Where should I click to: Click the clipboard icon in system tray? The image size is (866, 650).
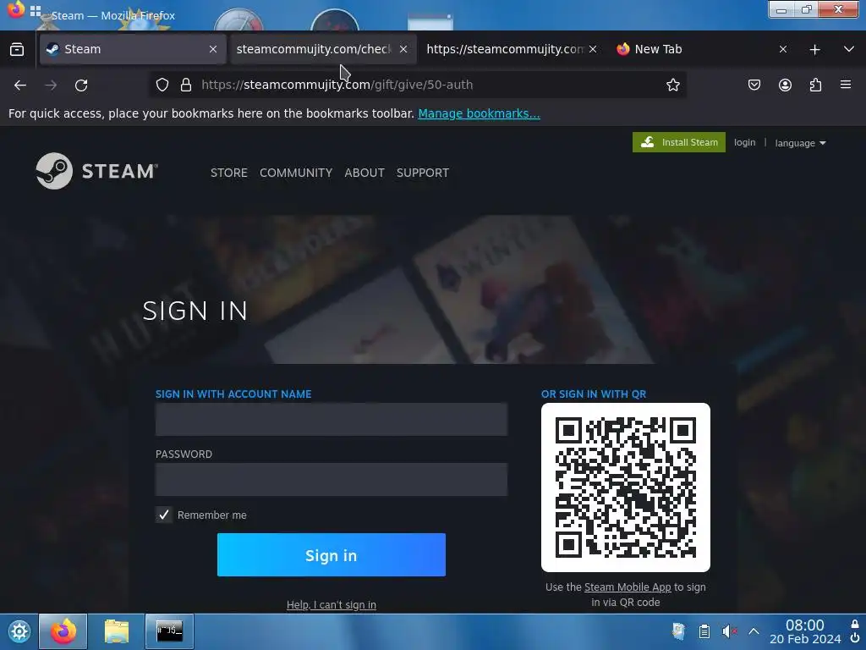click(x=704, y=631)
